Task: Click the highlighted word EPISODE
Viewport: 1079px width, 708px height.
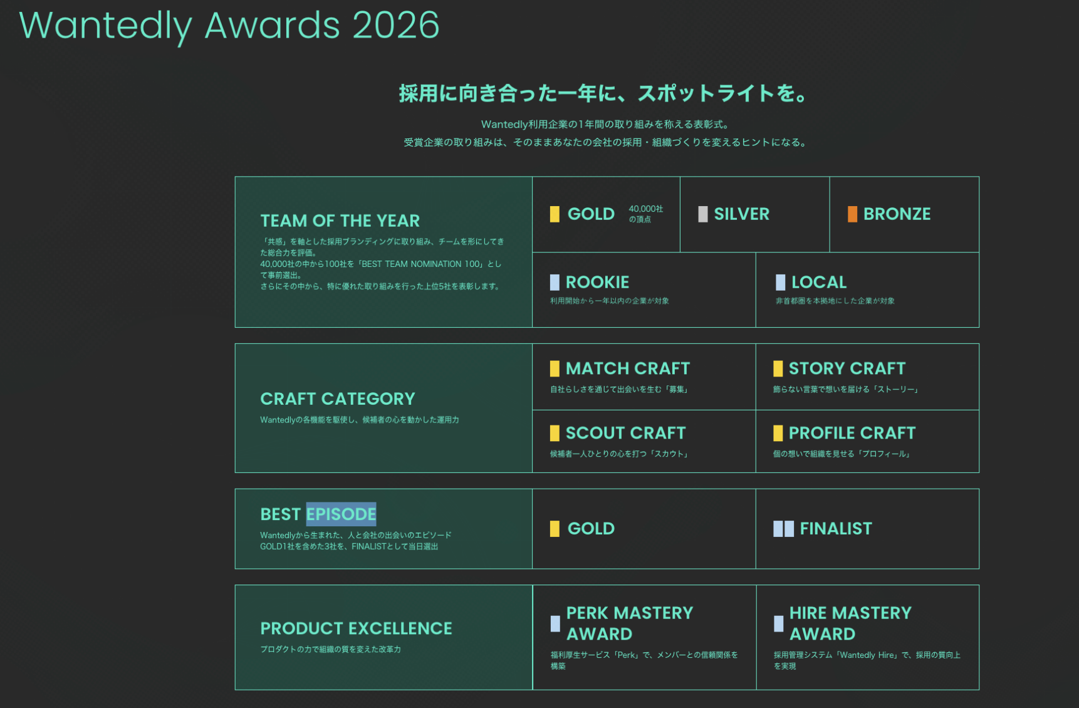Action: [341, 514]
